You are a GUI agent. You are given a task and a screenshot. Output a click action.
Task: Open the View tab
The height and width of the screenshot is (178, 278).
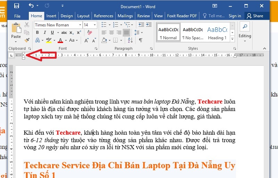pos(158,16)
